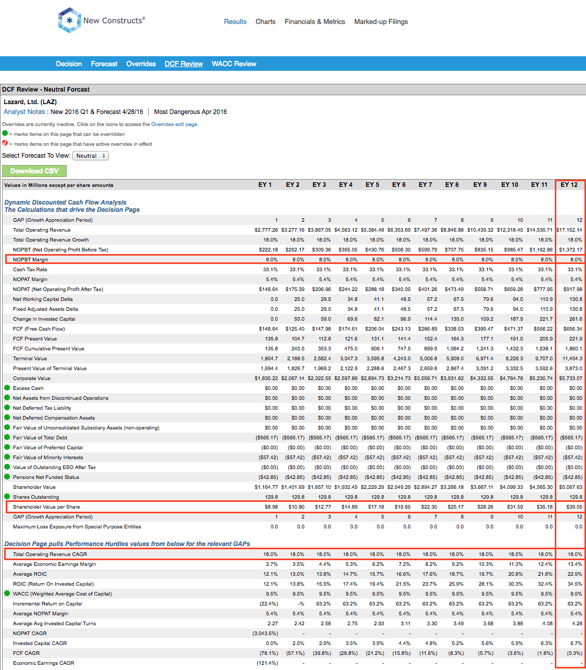Click override dot for Unconsolidated Subsidiary Assets
Viewport: 586px width, 670px height.
pyautogui.click(x=7, y=427)
